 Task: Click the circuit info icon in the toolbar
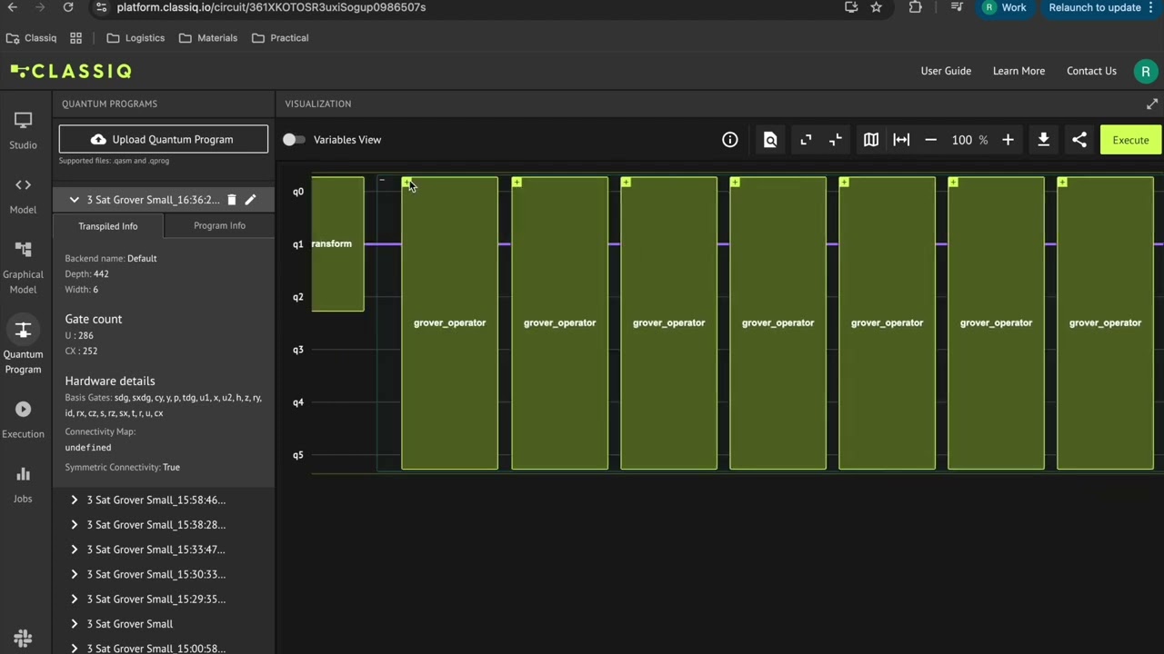(729, 140)
